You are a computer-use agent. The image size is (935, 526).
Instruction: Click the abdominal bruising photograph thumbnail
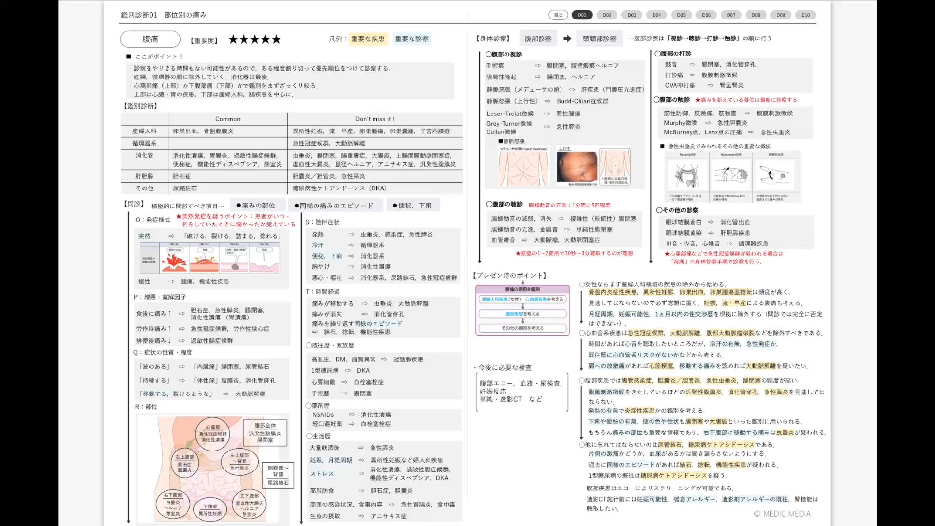pyautogui.click(x=577, y=167)
